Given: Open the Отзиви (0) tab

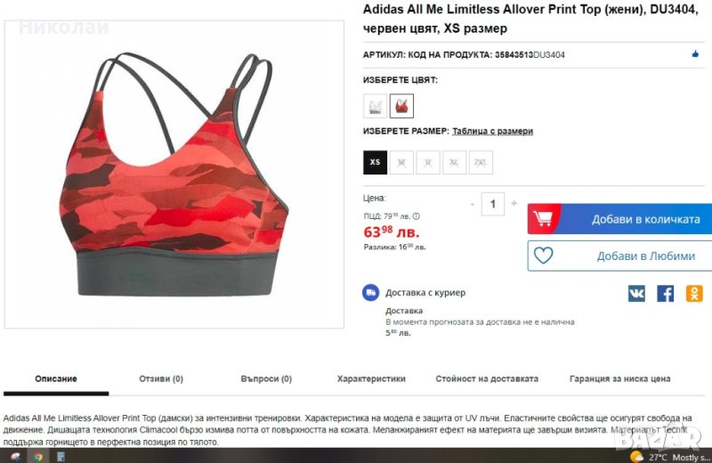Looking at the screenshot, I should click(161, 378).
